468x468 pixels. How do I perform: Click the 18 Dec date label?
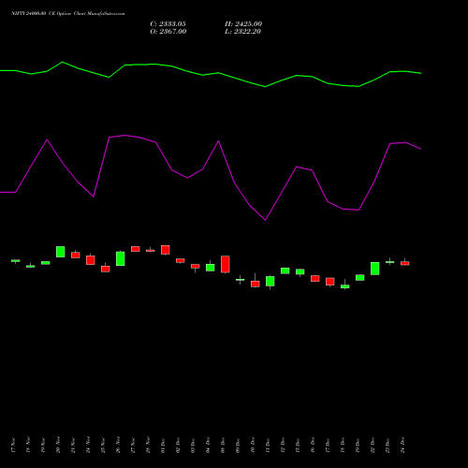(x=343, y=445)
